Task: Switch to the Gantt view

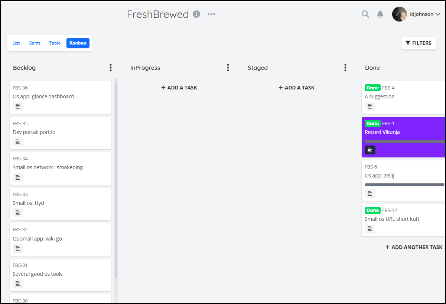Action: coord(35,43)
